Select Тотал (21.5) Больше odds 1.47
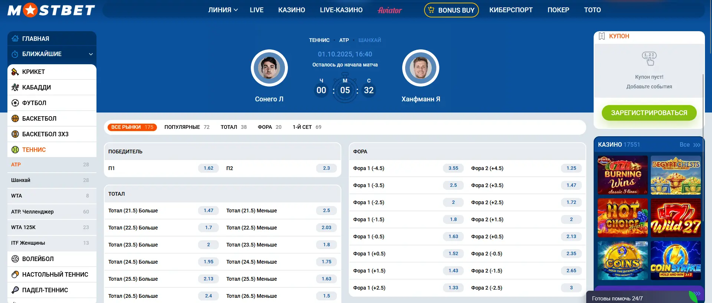Image resolution: width=712 pixels, height=303 pixels. 209,211
